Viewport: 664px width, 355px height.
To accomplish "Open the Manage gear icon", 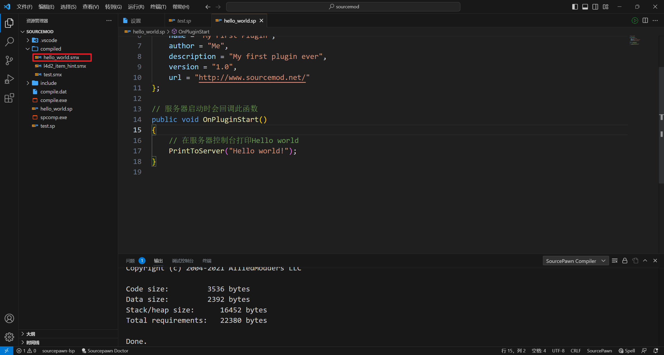I will tap(9, 337).
